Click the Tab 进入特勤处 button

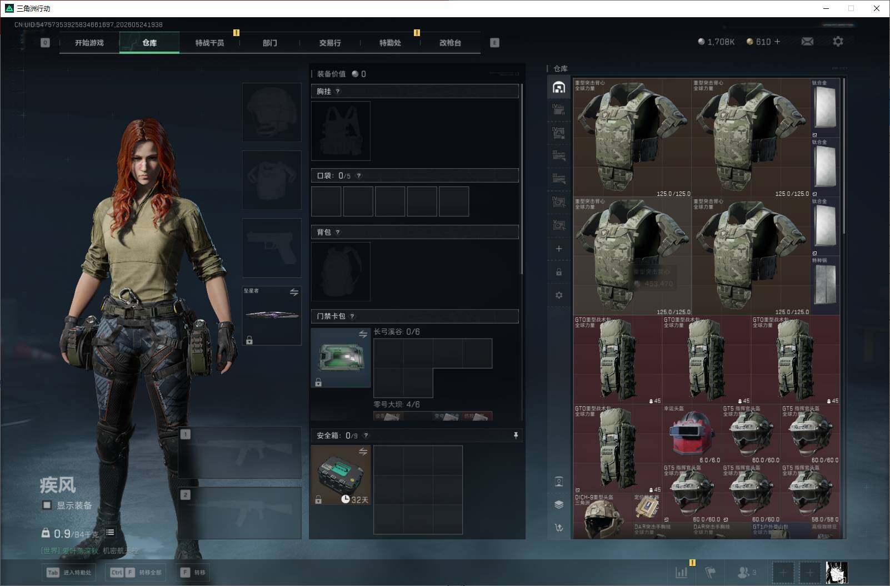click(69, 572)
